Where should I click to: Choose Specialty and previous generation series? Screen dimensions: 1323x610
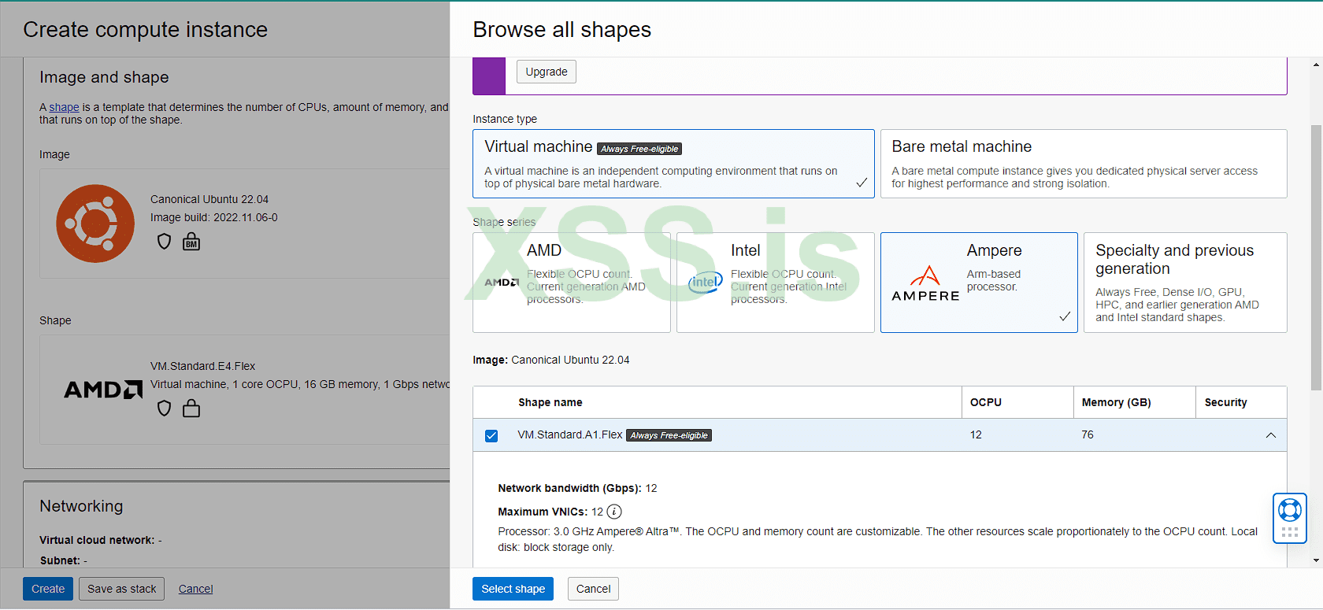click(1185, 283)
